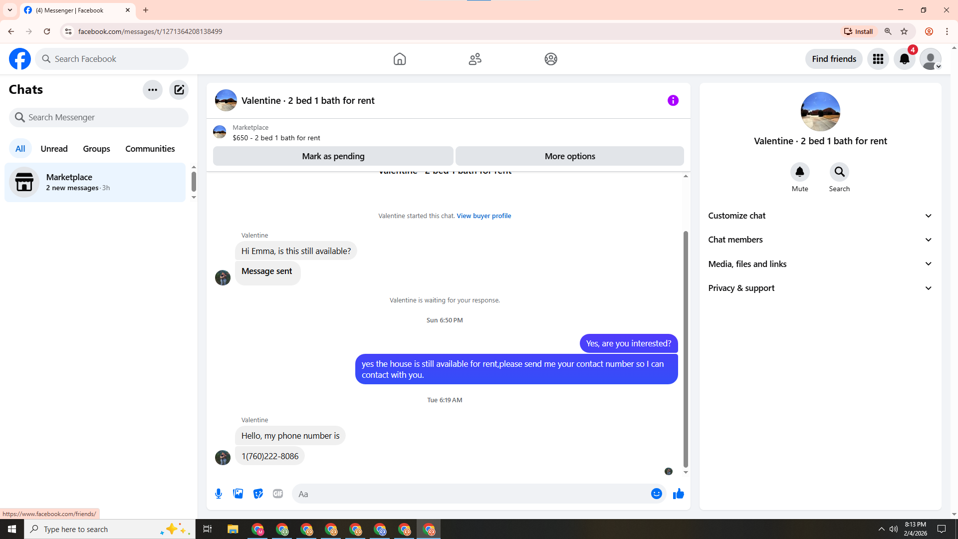Compose a new message via pencil icon
Image resolution: width=958 pixels, height=539 pixels.
click(x=179, y=90)
